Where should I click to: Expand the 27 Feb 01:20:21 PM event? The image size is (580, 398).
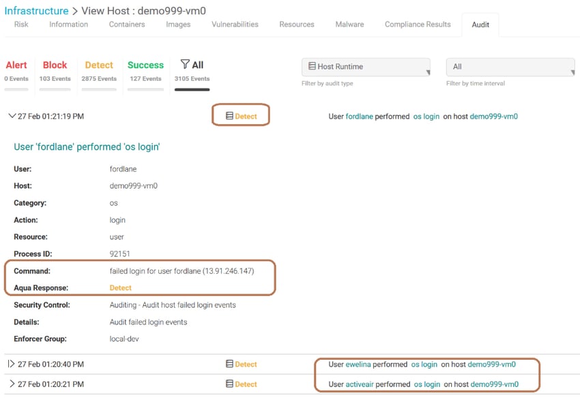[x=12, y=384]
